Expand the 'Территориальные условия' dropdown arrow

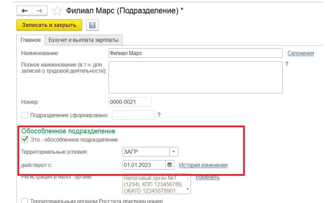pyautogui.click(x=174, y=152)
